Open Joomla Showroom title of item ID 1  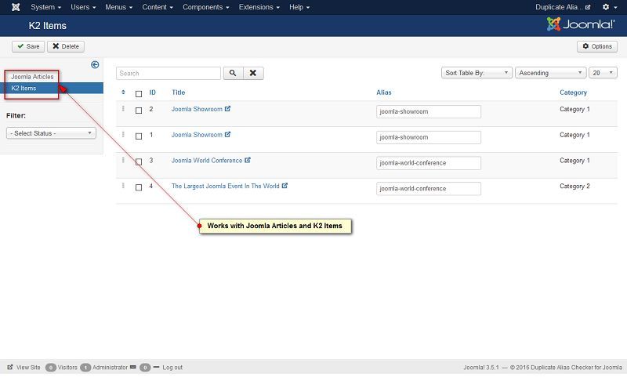click(x=197, y=135)
